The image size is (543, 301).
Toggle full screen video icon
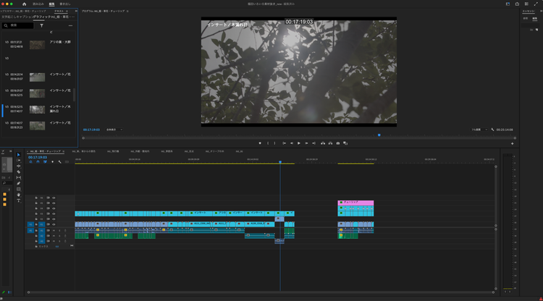(536, 4)
